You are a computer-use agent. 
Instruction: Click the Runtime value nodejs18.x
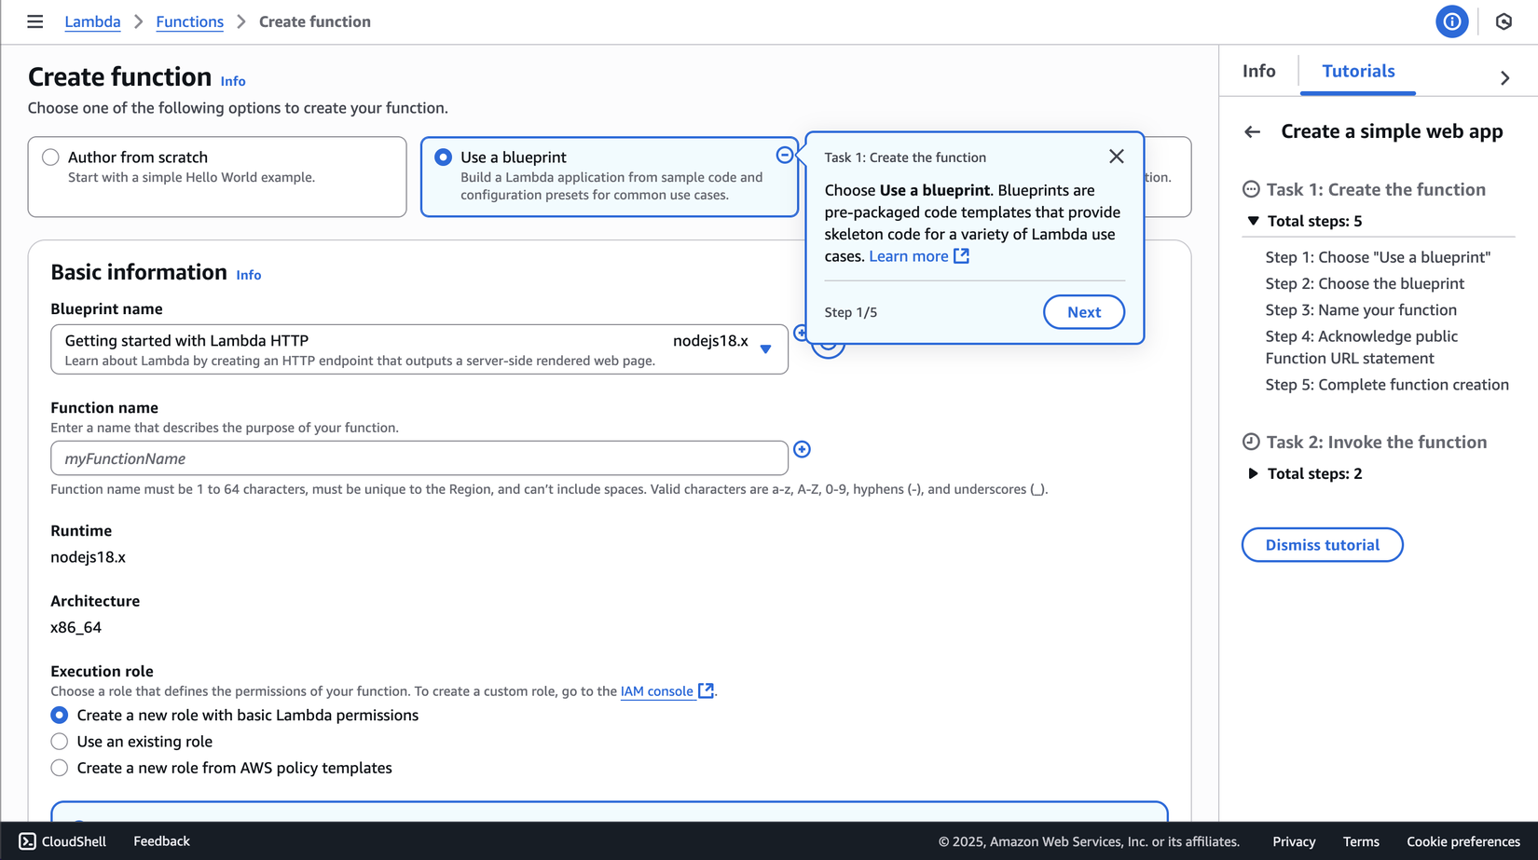coord(88,557)
